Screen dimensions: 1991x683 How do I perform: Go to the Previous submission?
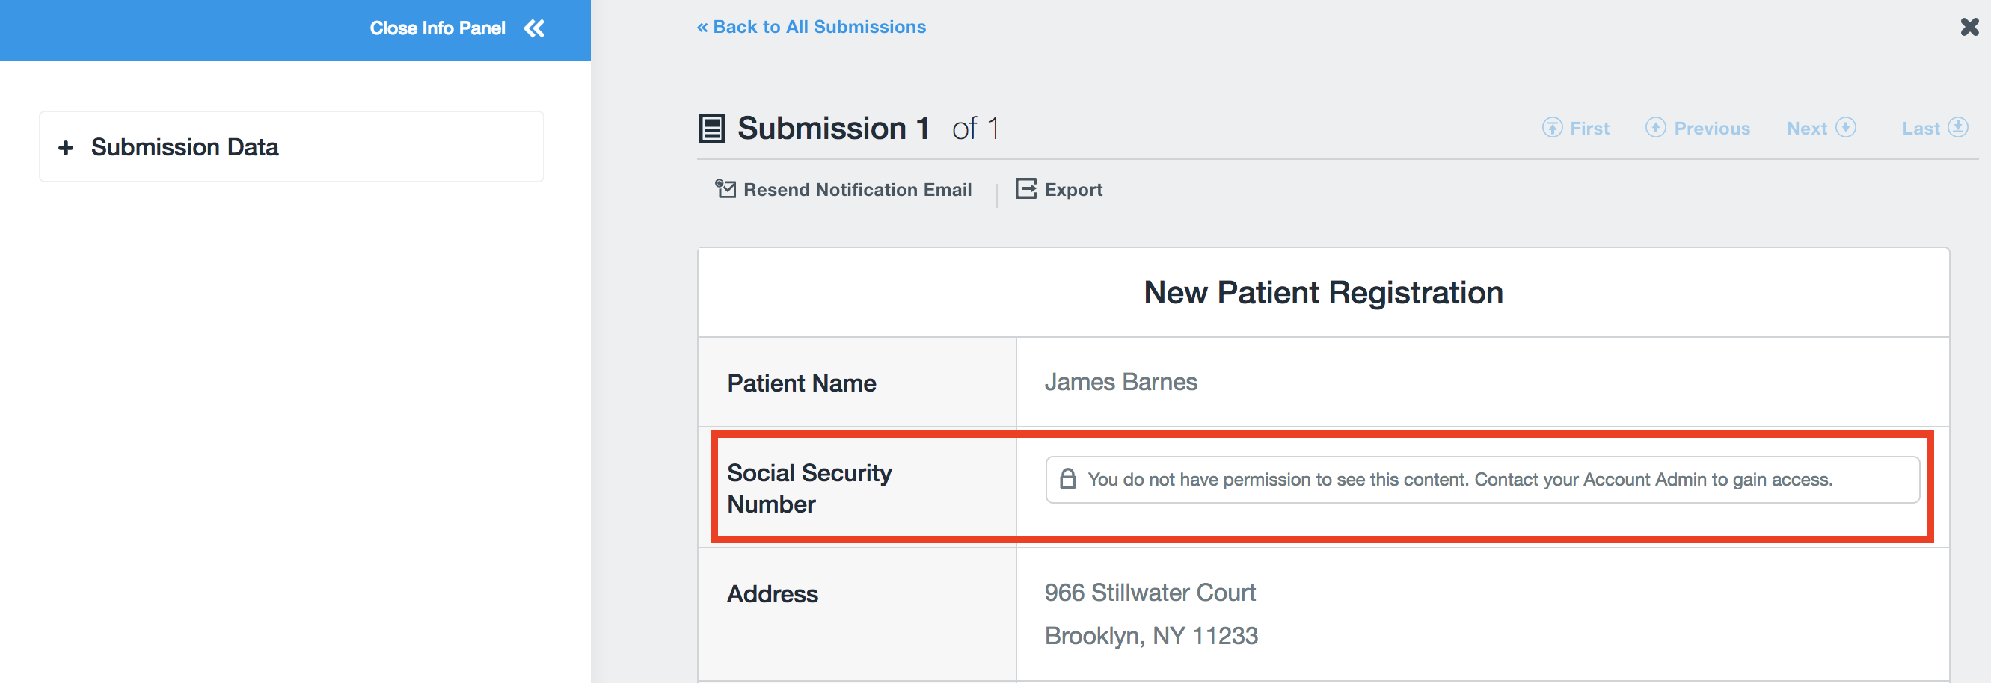(x=1711, y=129)
